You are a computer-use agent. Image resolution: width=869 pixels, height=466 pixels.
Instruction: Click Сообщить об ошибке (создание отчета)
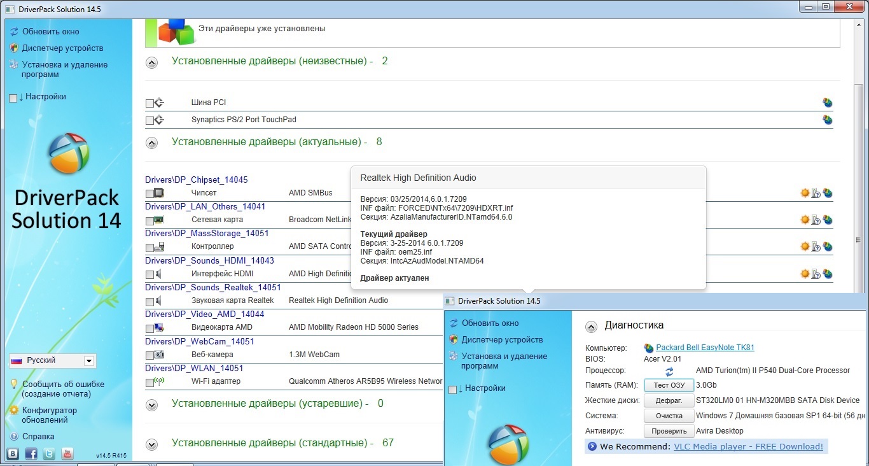click(63, 389)
